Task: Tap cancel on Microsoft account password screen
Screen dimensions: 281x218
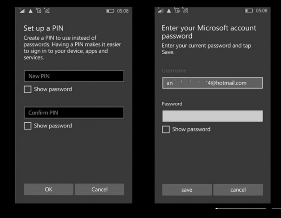Action: point(238,190)
